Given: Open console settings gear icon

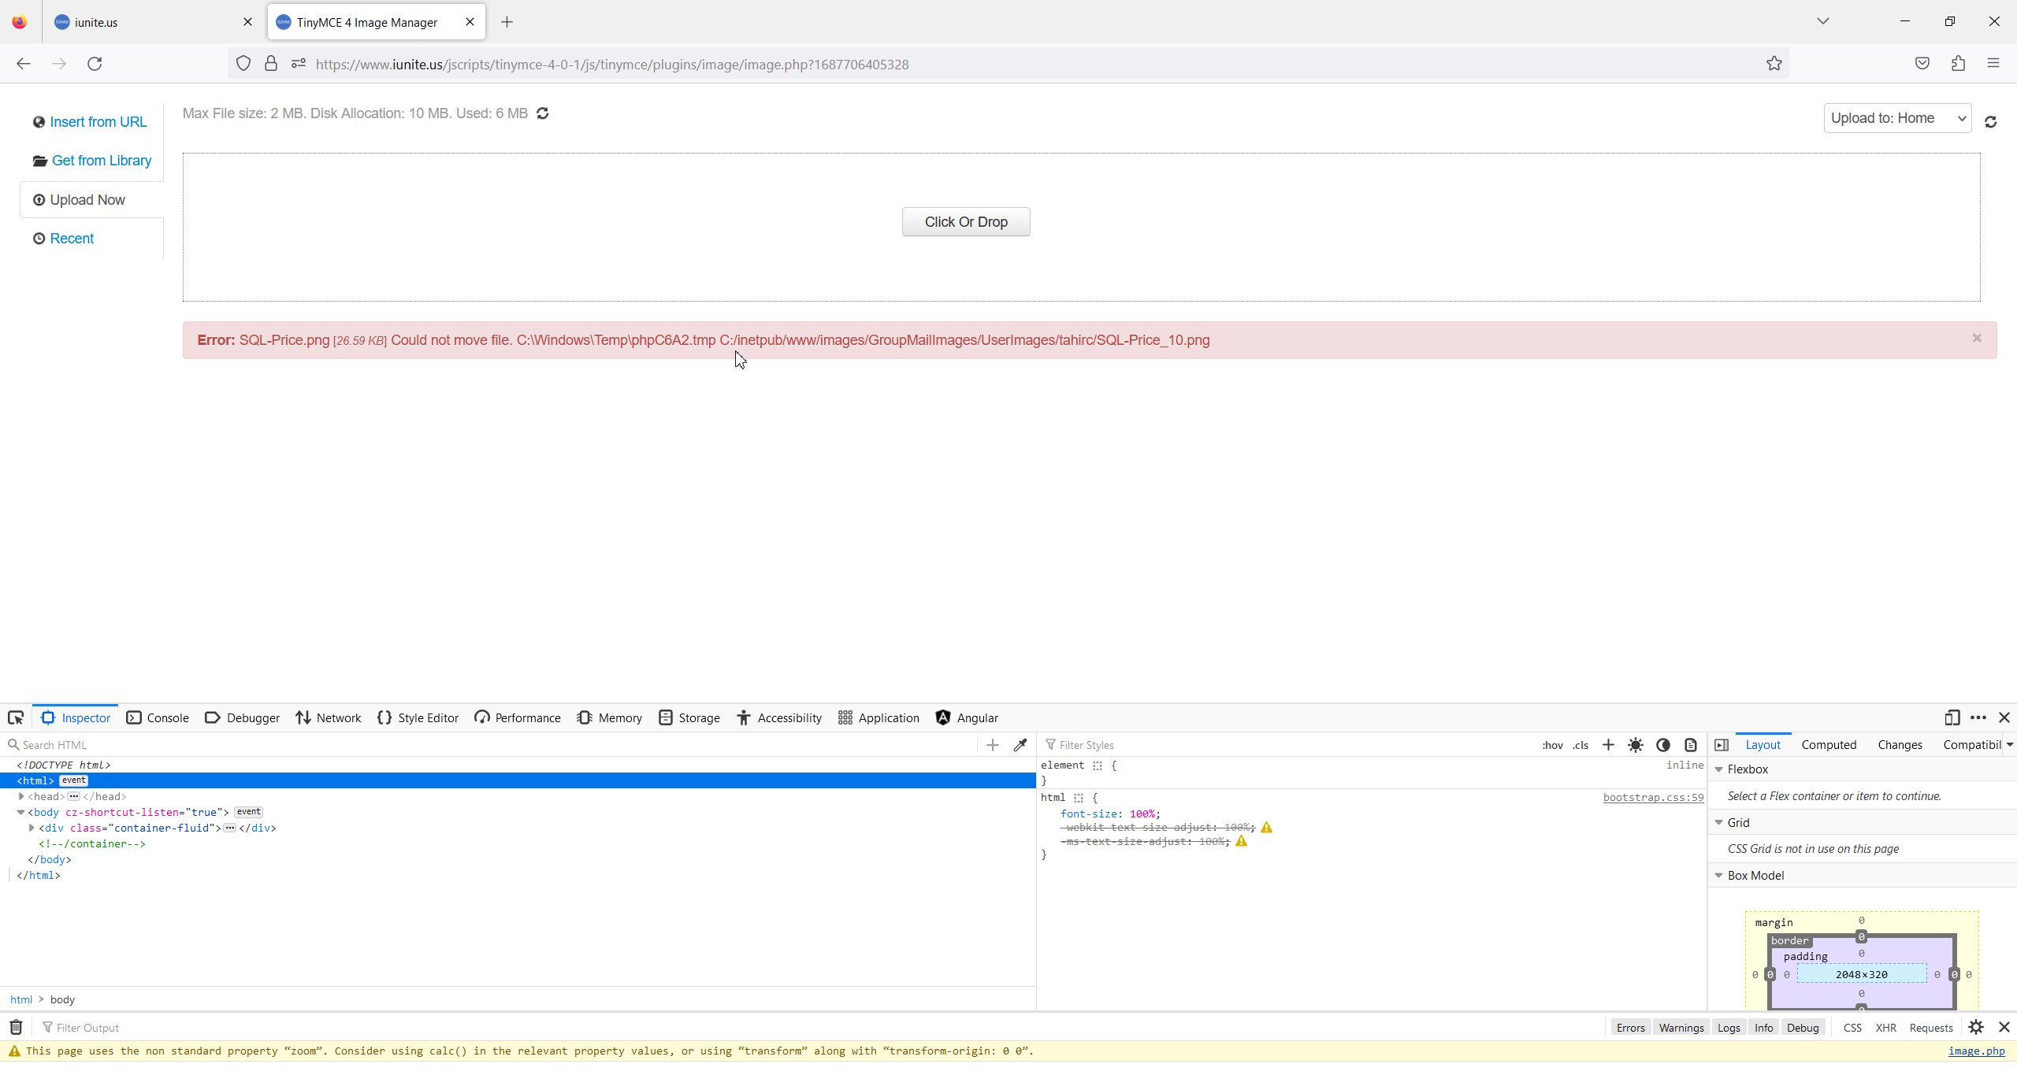Looking at the screenshot, I should tap(1976, 1027).
